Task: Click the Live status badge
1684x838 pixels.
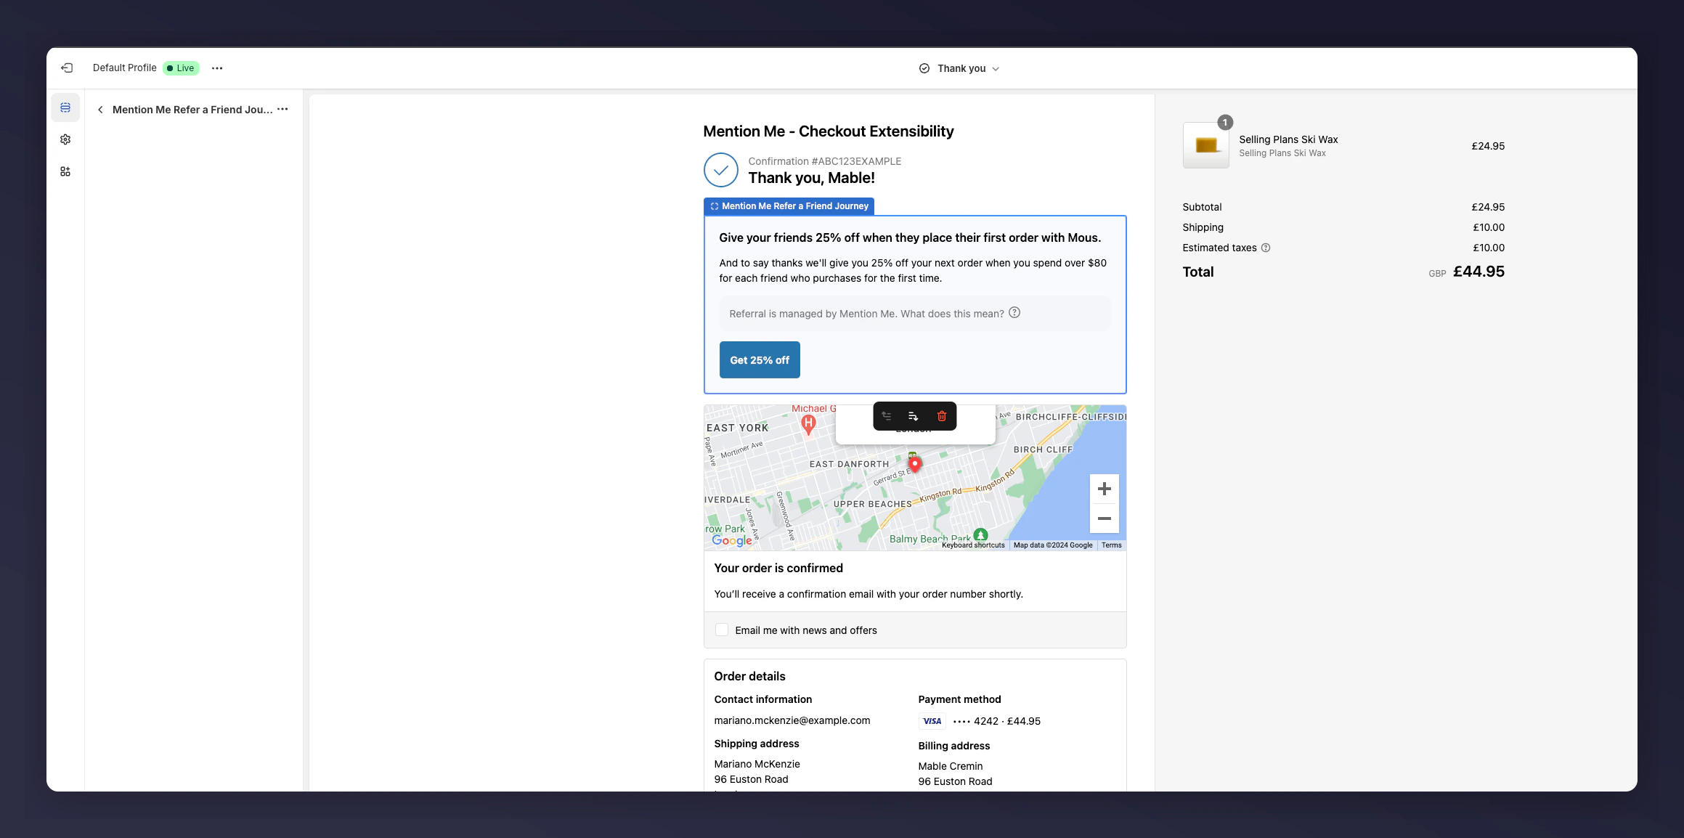Action: point(181,68)
